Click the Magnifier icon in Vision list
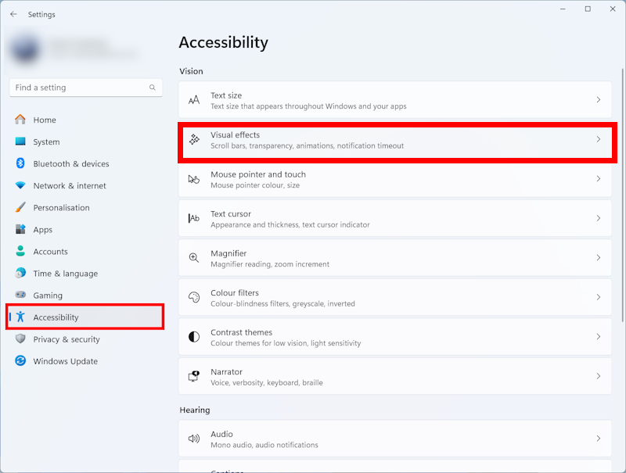 [194, 258]
